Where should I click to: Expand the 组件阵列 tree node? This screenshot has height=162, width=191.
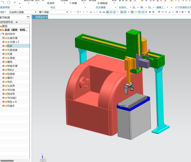point(1,34)
